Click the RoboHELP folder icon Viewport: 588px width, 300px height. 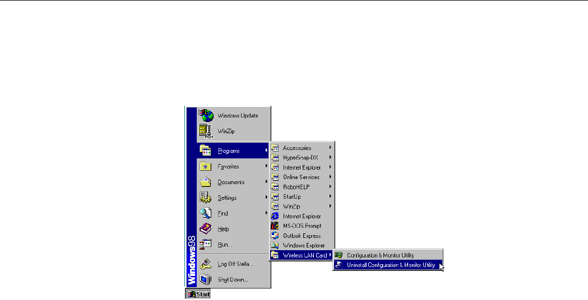point(275,186)
